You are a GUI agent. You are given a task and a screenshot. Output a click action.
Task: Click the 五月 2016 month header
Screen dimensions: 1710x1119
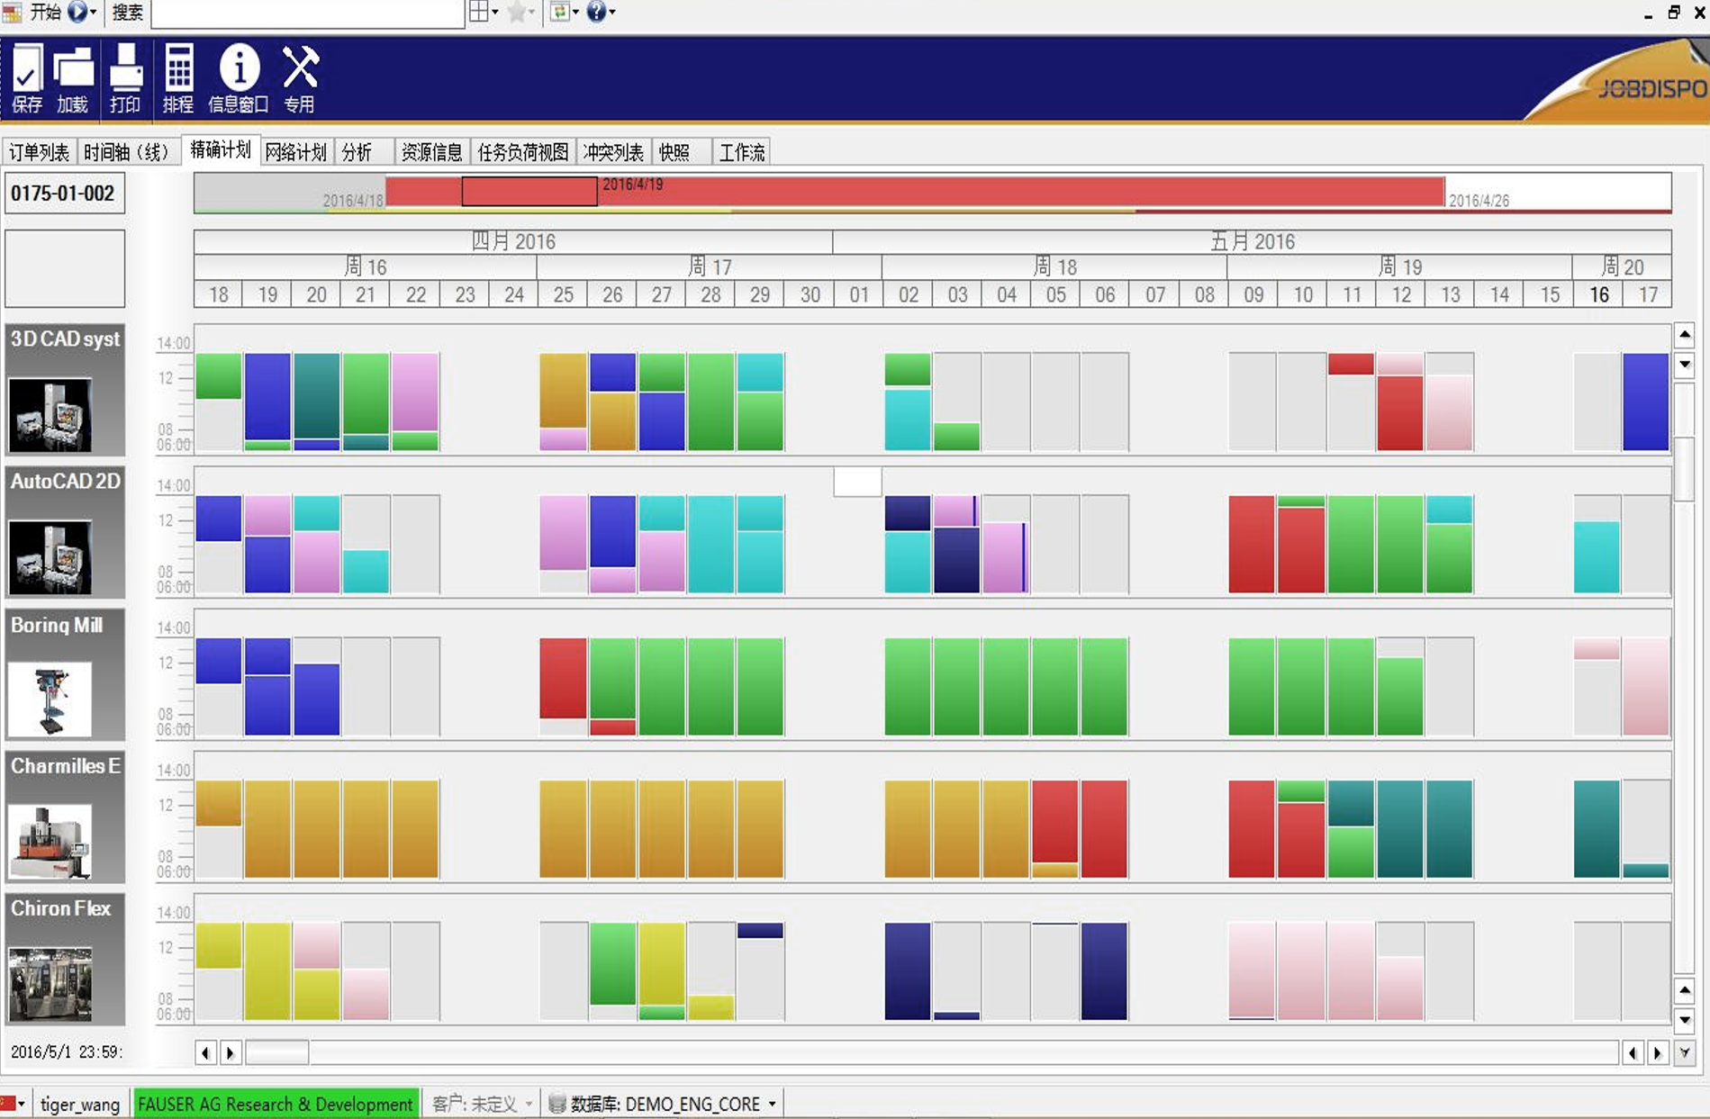pyautogui.click(x=1252, y=241)
